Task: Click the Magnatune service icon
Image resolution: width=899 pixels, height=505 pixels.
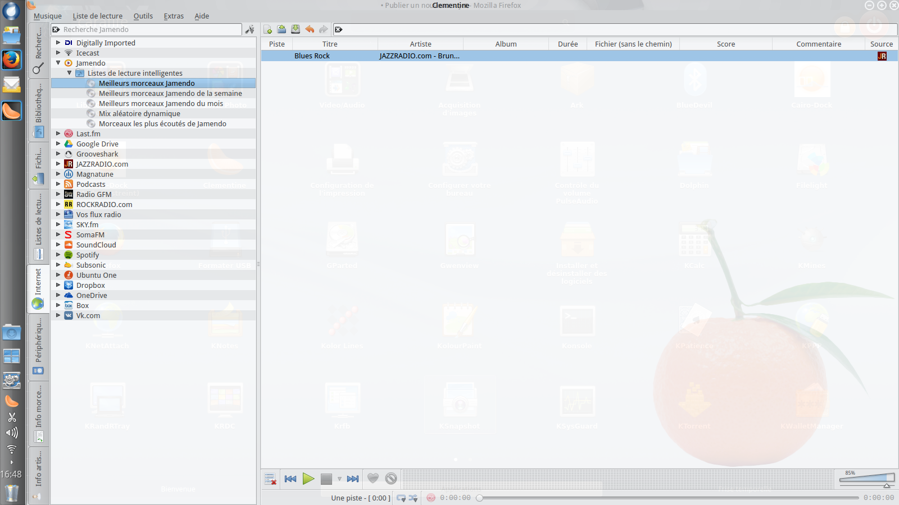Action: click(x=69, y=174)
